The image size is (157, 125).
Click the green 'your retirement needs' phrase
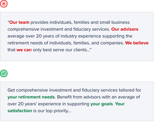coord(31,97)
